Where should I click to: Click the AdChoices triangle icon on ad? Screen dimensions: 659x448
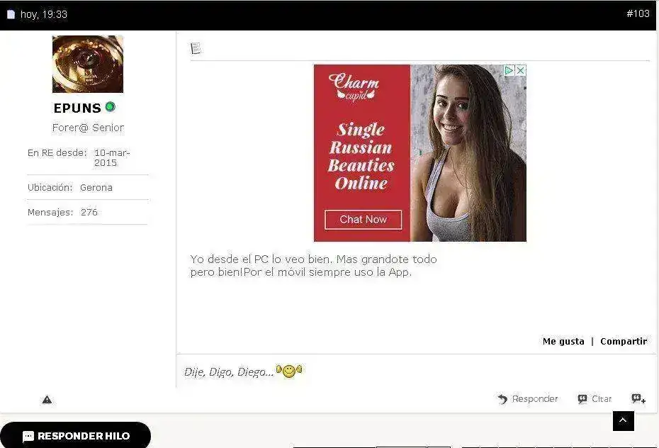point(509,70)
